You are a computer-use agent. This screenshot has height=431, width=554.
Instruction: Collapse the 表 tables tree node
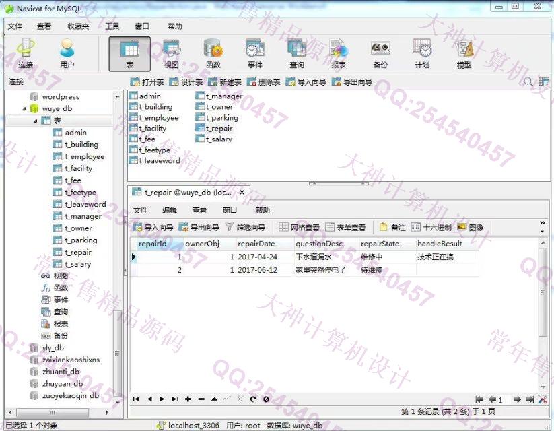click(x=35, y=121)
